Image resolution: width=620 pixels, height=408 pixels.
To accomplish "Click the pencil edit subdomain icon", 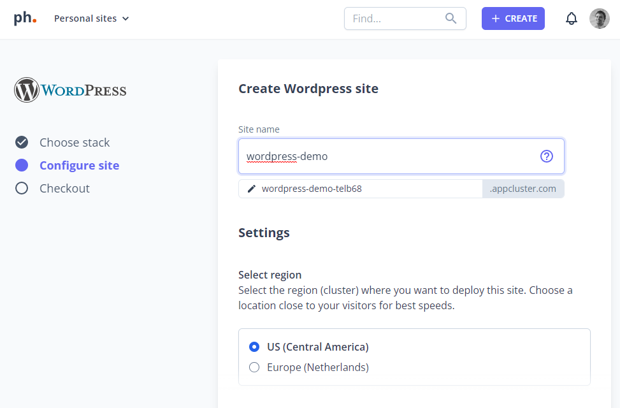I will click(252, 189).
